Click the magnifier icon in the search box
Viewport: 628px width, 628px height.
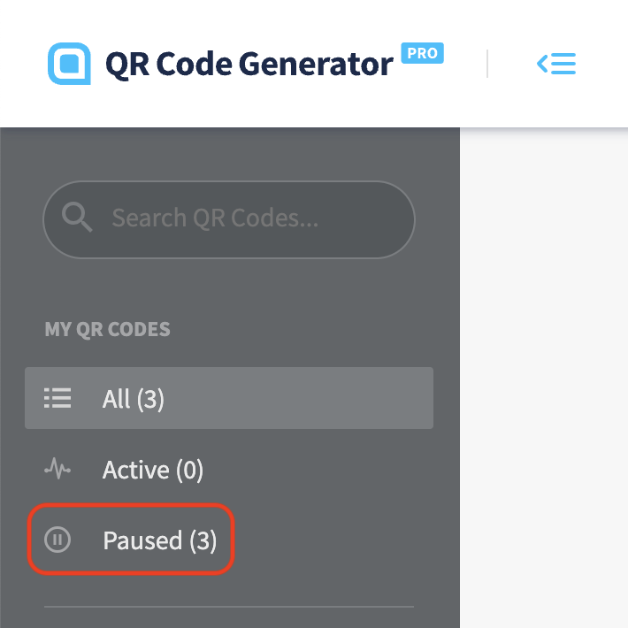coord(77,217)
